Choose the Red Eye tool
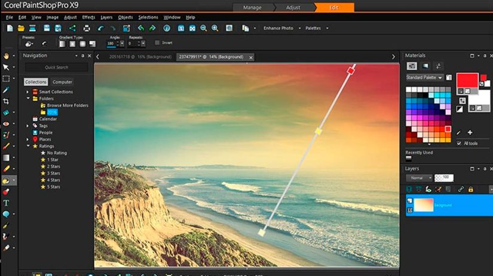Screen dimensions: 493x276 7,124
